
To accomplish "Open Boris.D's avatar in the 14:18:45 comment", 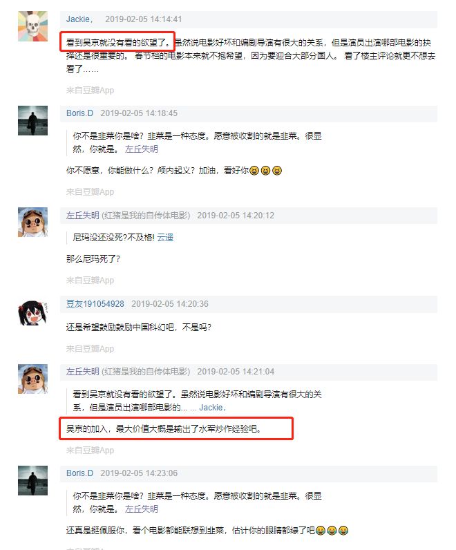I will coord(32,120).
